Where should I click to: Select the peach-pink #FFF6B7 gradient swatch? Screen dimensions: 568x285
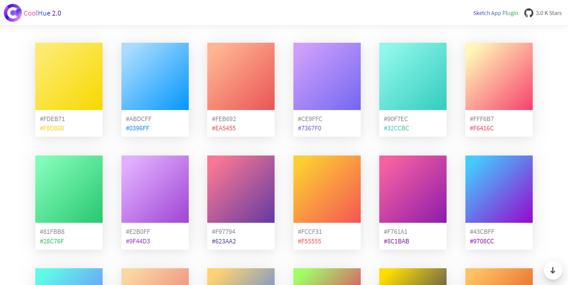pyautogui.click(x=499, y=76)
